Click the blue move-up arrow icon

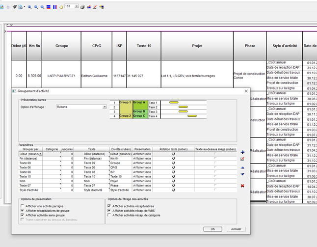242,167
